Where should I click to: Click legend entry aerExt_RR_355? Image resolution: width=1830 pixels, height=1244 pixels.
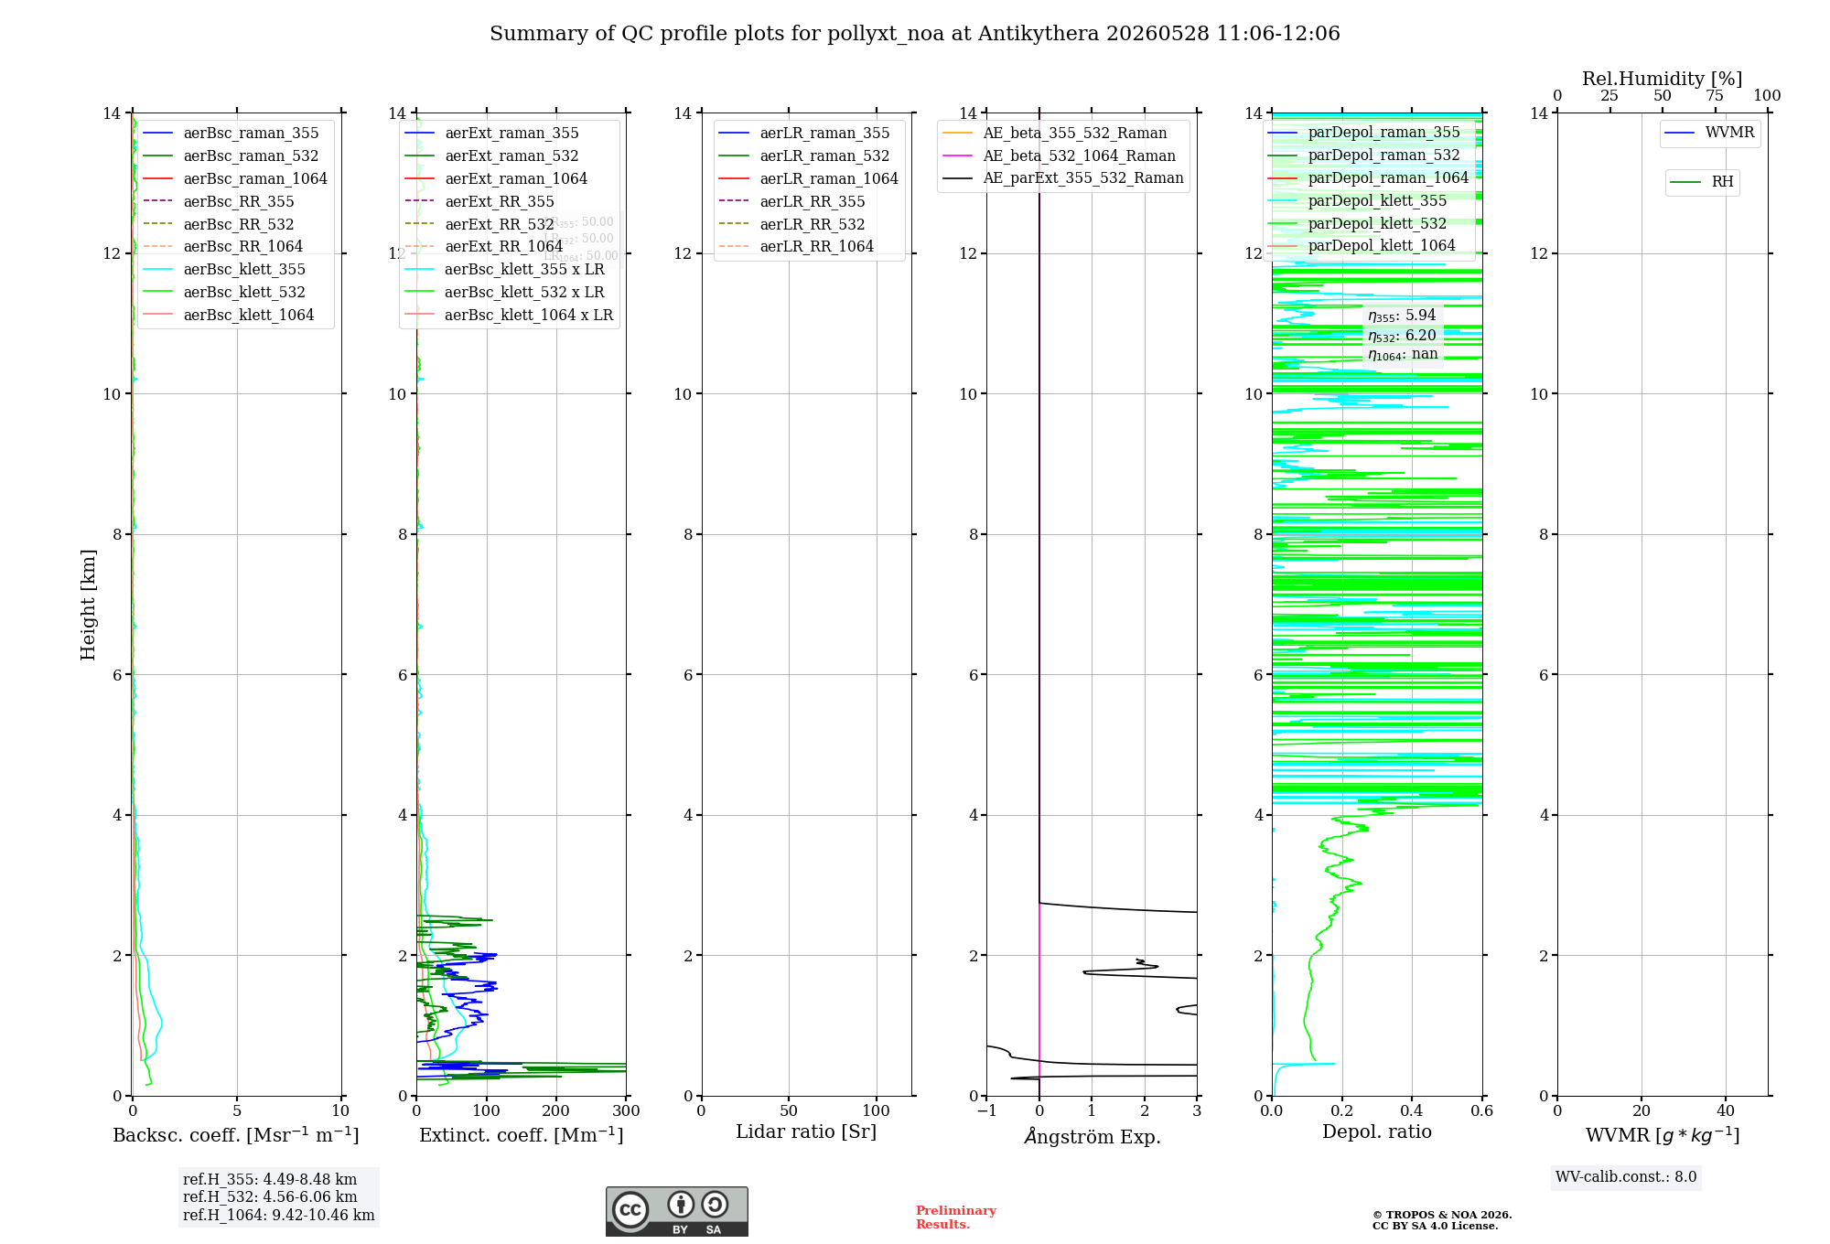pos(480,202)
